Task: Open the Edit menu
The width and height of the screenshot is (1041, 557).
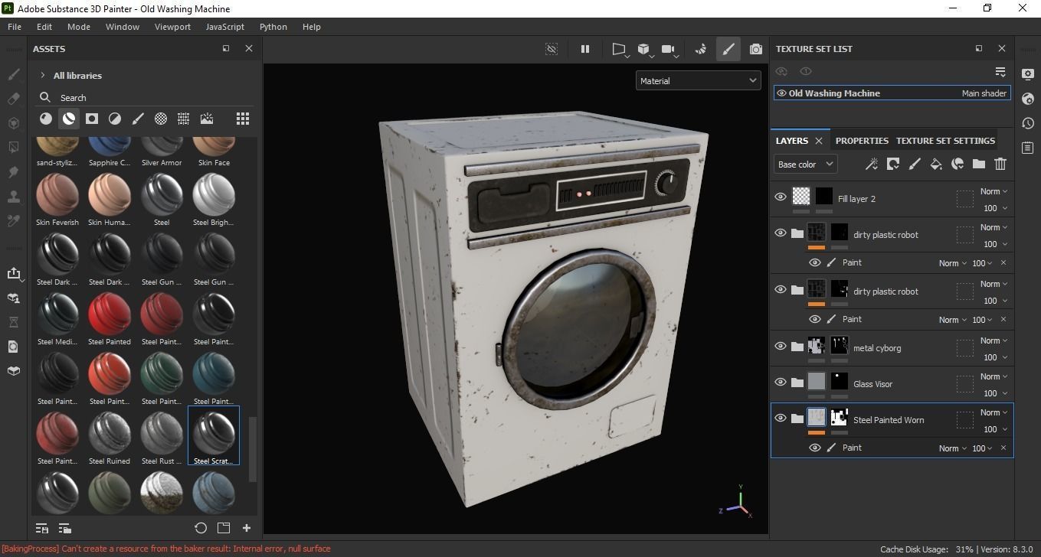Action: click(44, 27)
